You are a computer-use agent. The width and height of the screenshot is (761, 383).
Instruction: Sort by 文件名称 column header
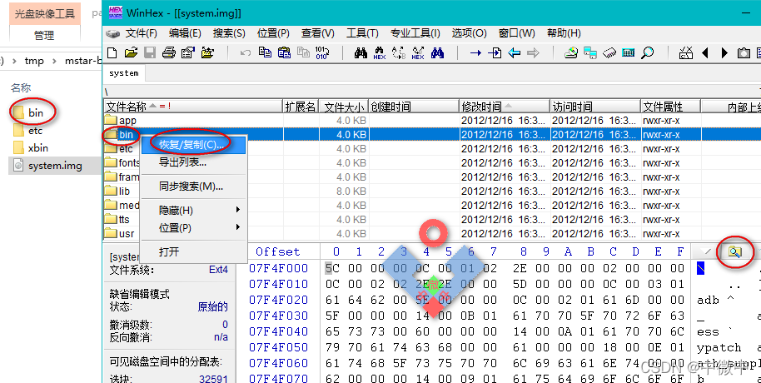[x=193, y=107]
